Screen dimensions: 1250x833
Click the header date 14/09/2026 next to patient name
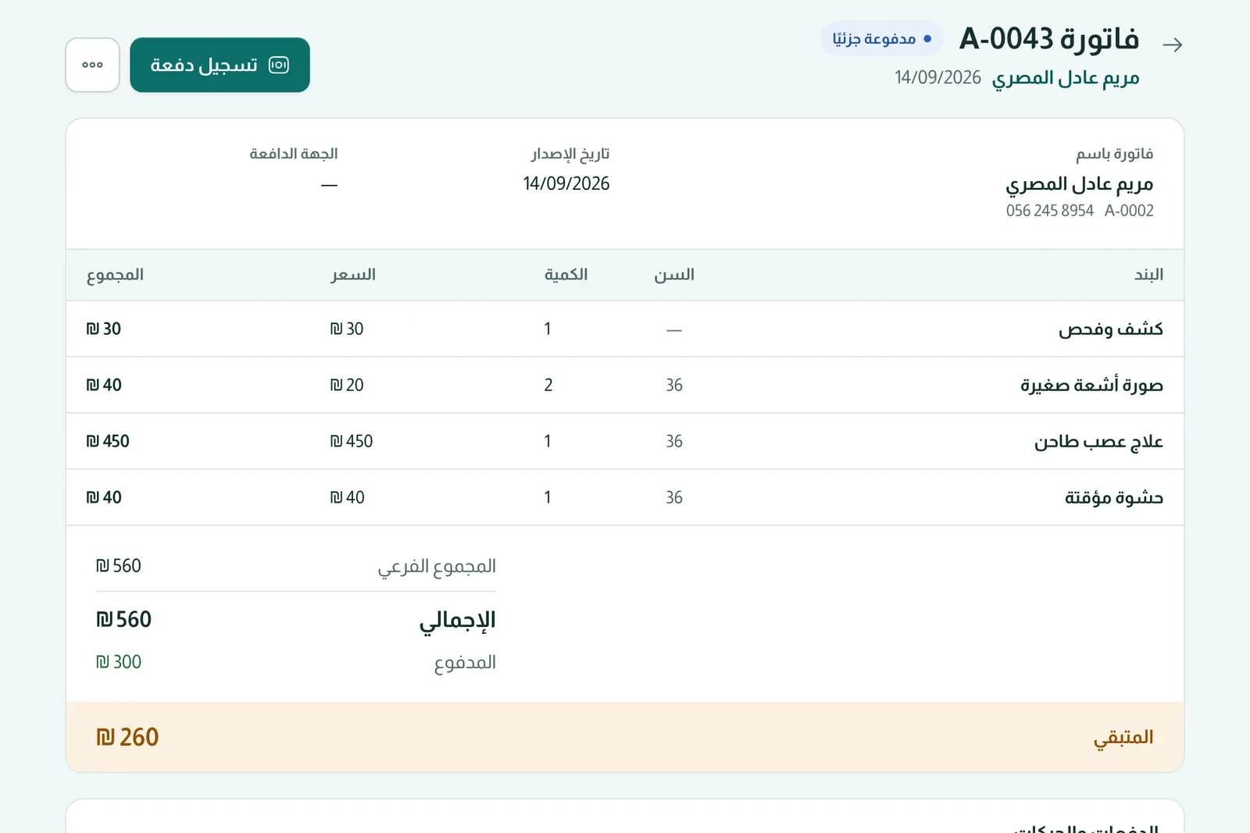[937, 77]
